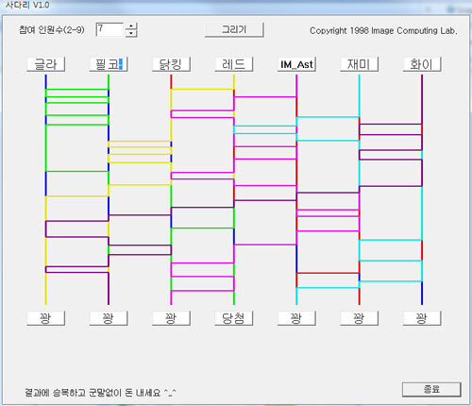This screenshot has height=406, width=472.
Task: Click the 사다리 V1.0 window title
Action: (27, 5)
